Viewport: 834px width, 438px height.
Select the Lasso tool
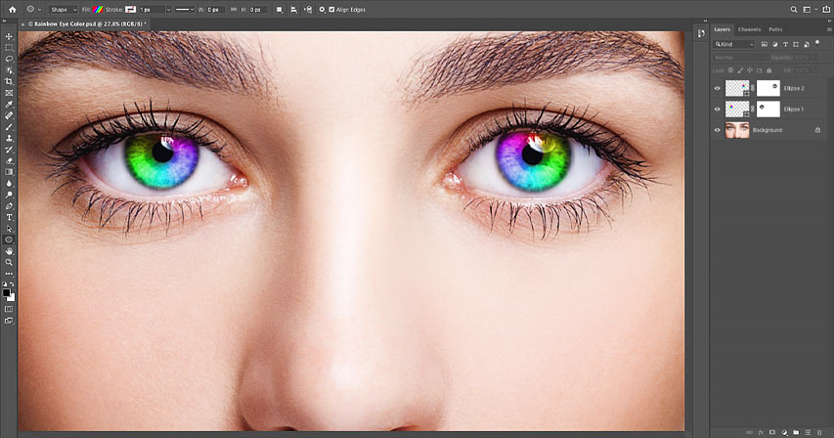9,59
